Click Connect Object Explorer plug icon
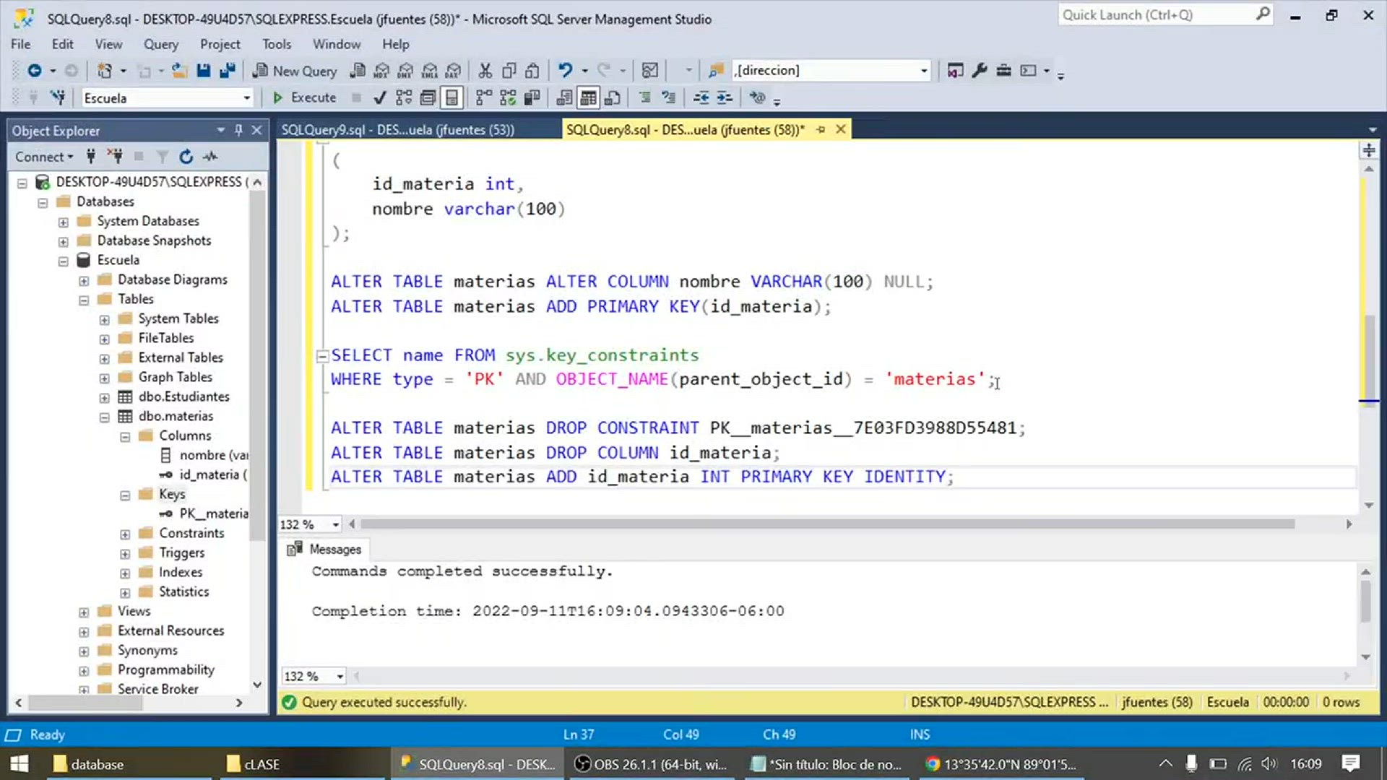Screen dimensions: 1387x780 [x=90, y=157]
